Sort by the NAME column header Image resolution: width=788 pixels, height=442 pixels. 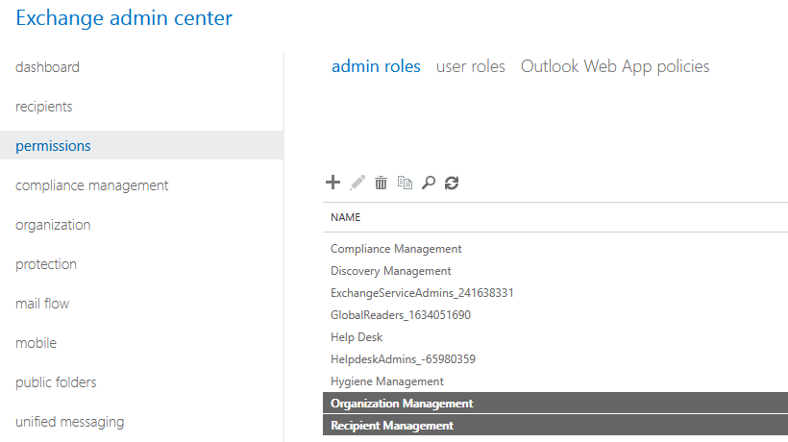[345, 217]
